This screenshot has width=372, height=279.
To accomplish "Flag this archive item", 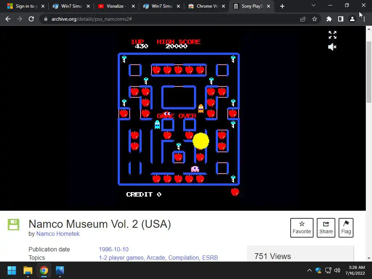I will 346,227.
